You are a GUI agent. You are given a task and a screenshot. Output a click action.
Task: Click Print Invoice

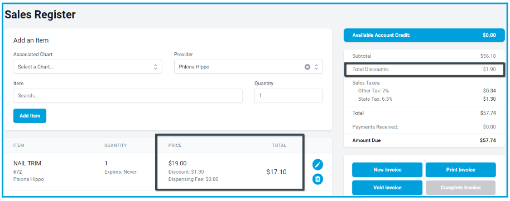click(x=460, y=170)
